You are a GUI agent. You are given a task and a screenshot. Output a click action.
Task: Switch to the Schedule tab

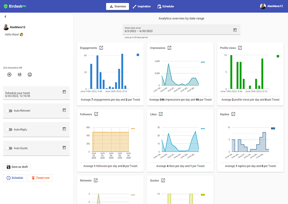(x=166, y=6)
